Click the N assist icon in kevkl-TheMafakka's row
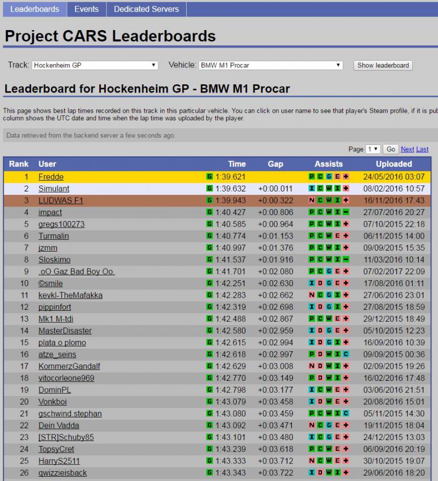The width and height of the screenshot is (438, 481). click(312, 295)
